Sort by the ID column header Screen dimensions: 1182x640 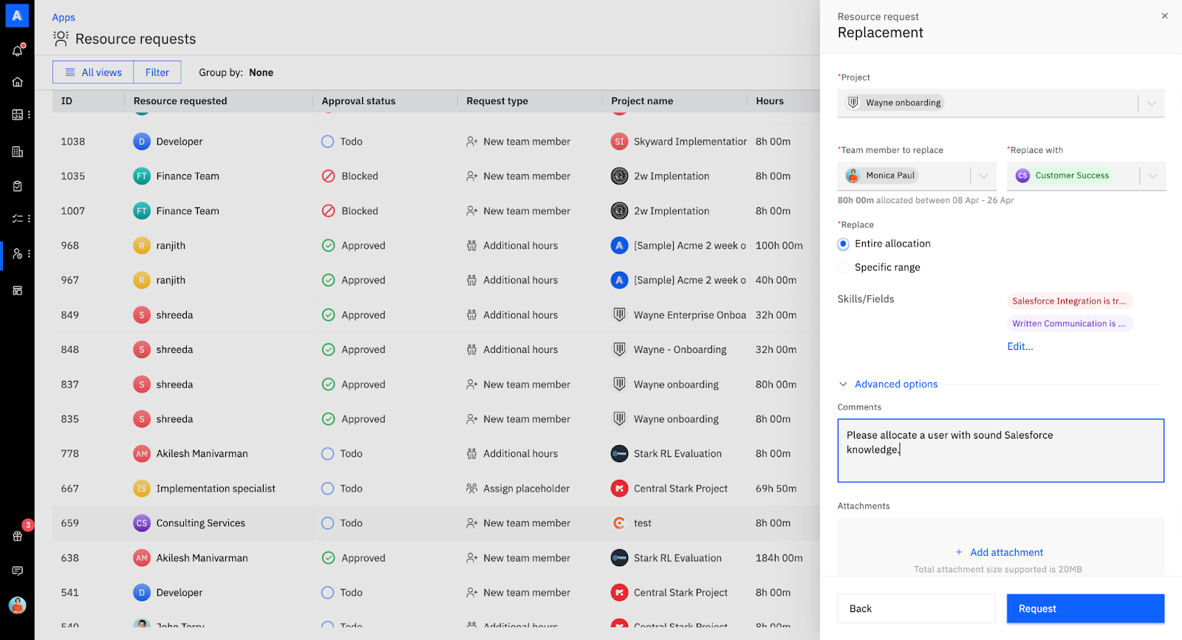click(x=66, y=101)
